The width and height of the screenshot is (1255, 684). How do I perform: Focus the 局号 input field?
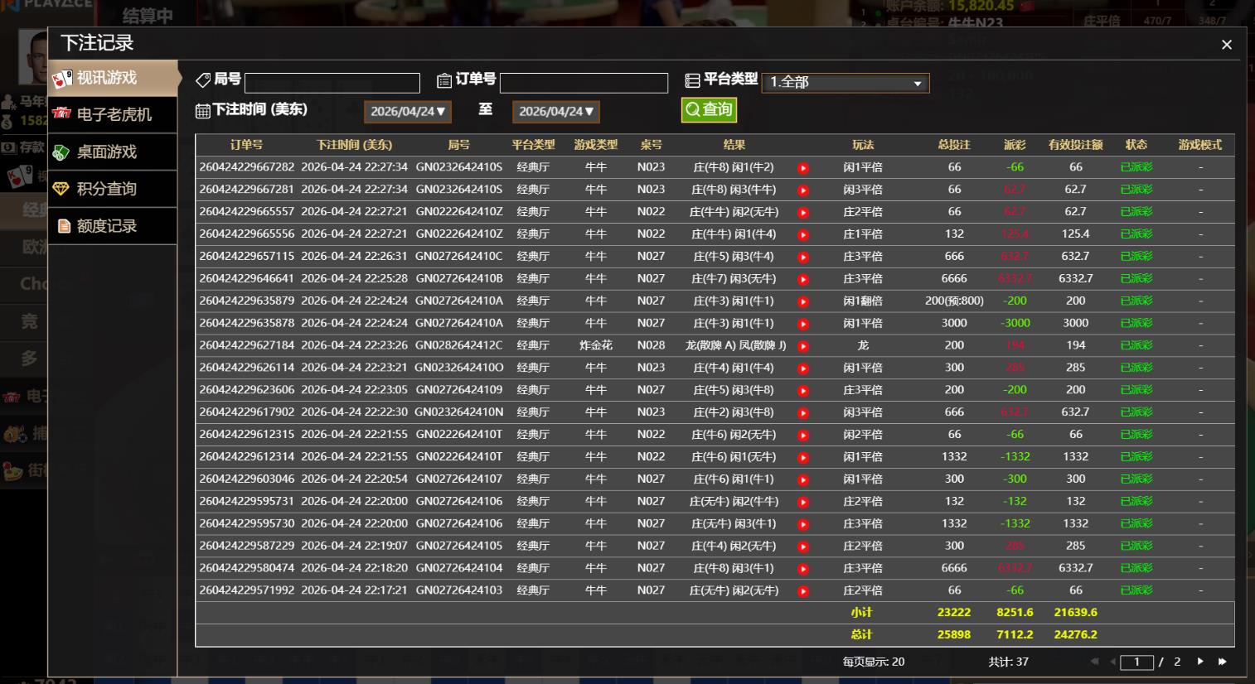pos(332,83)
